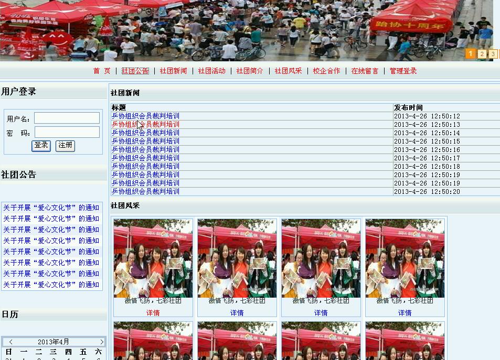Open 社团公告 in the navigation bar

coord(135,71)
